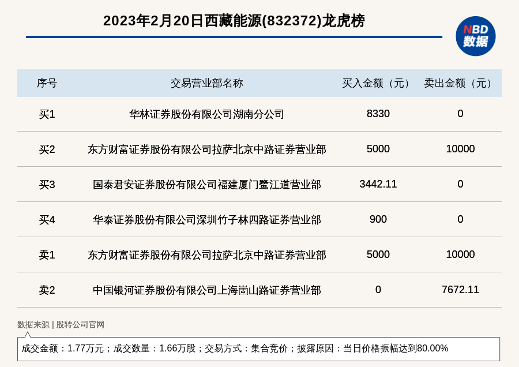Click sell amount 0 in row 买3
519x367 pixels.
460,184
